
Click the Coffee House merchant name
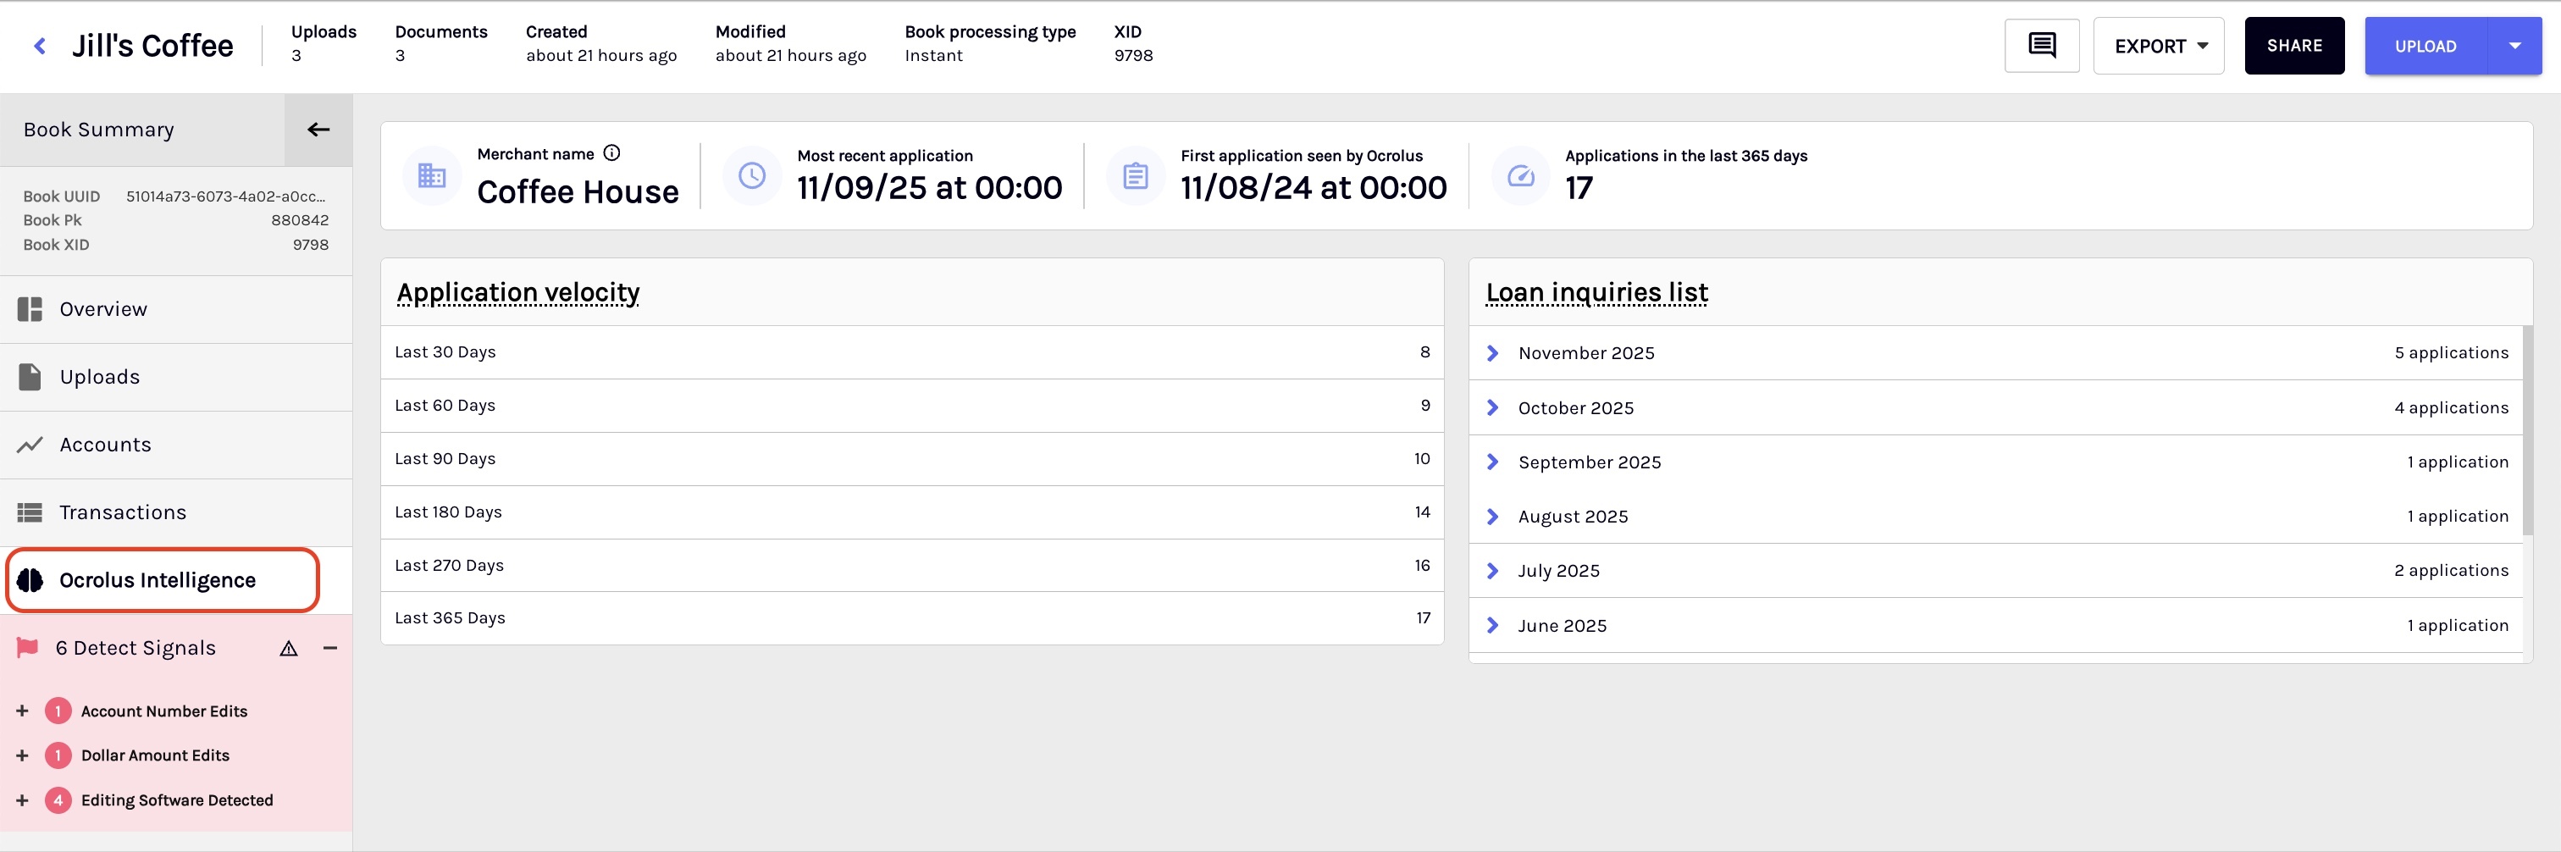[x=578, y=192]
